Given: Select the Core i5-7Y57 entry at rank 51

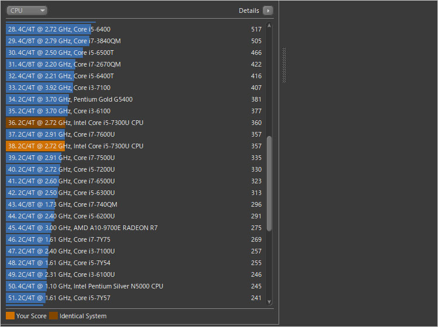Looking at the screenshot, I should pyautogui.click(x=134, y=298).
